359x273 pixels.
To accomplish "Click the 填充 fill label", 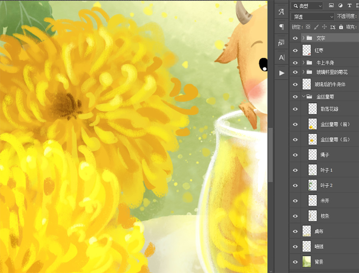I will pyautogui.click(x=351, y=27).
